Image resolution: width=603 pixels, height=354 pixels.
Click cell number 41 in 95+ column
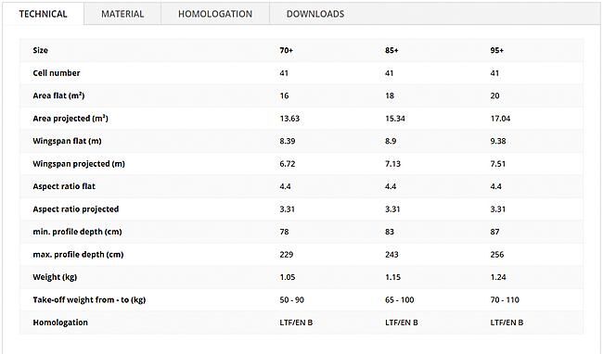494,73
